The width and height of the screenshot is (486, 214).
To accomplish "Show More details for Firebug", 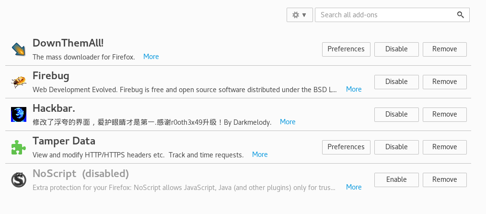I will (354, 89).
